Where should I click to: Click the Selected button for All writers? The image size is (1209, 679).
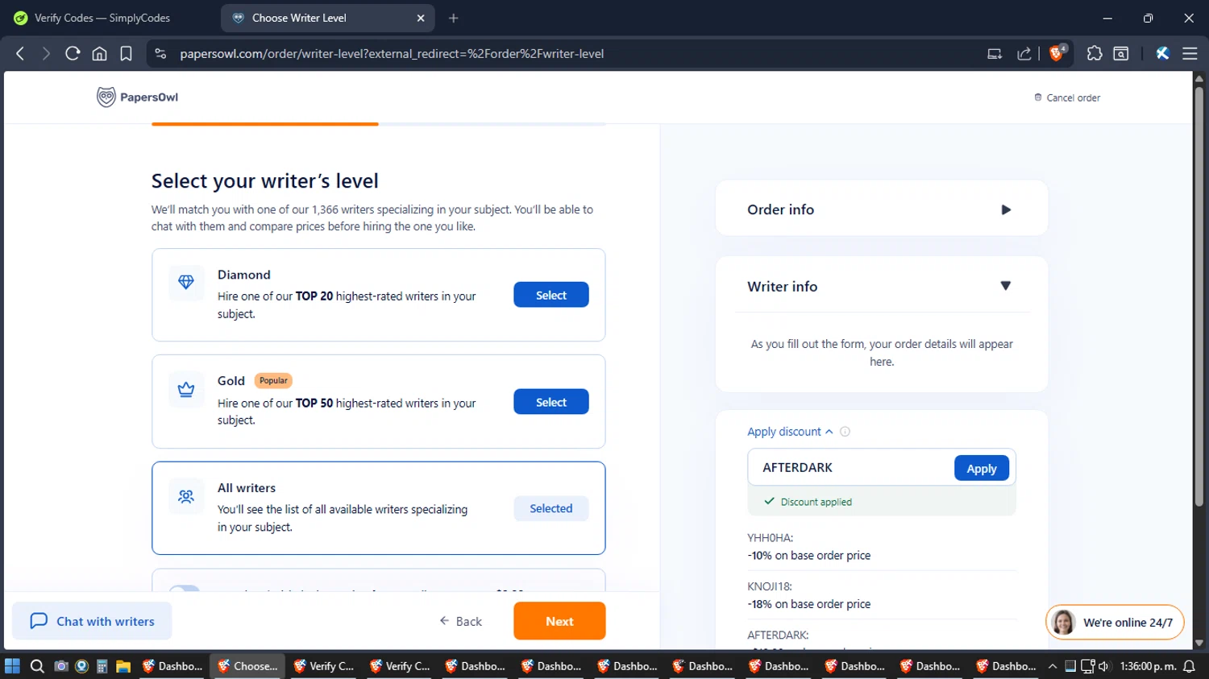pyautogui.click(x=551, y=508)
